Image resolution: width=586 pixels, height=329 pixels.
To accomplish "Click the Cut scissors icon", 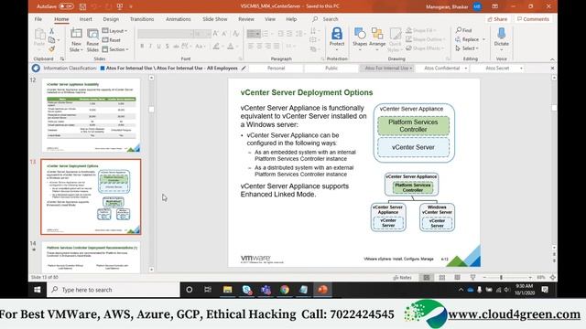I will pos(51,31).
